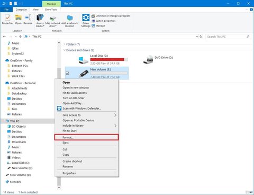Collapse Devices and drives group

(64, 50)
